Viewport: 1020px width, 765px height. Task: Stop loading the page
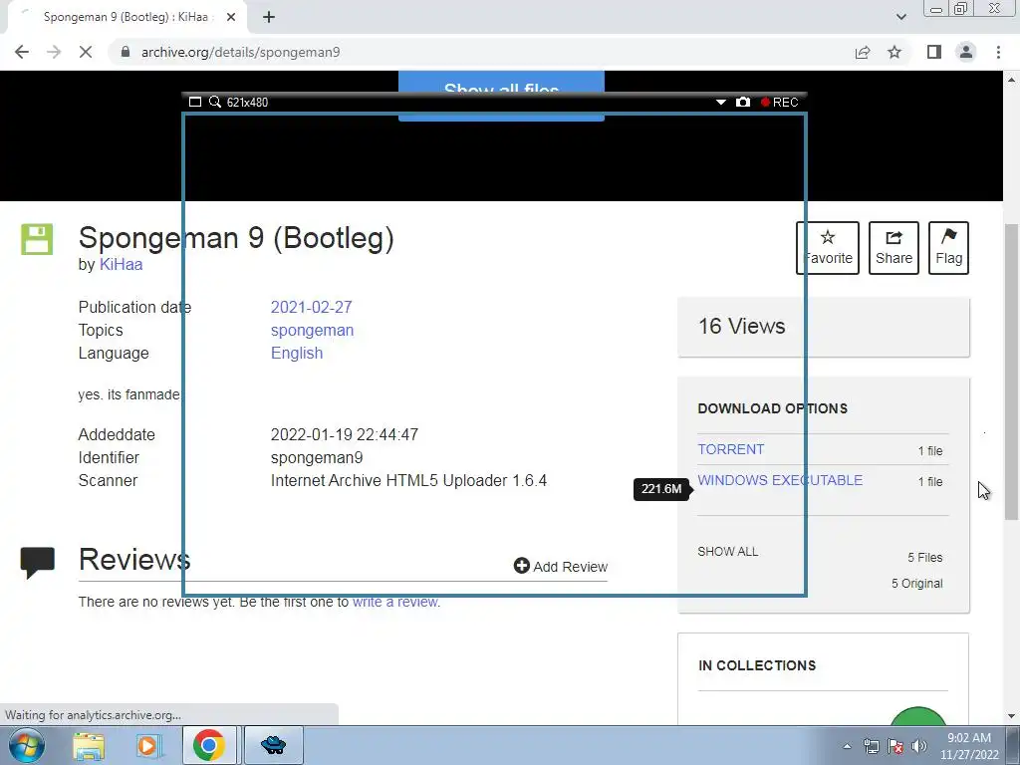pos(86,52)
